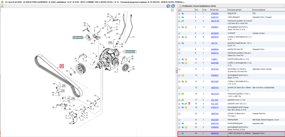Open the box icon for part 86507066
Image resolution: width=285 pixels, height=137 pixels.
coord(186,63)
